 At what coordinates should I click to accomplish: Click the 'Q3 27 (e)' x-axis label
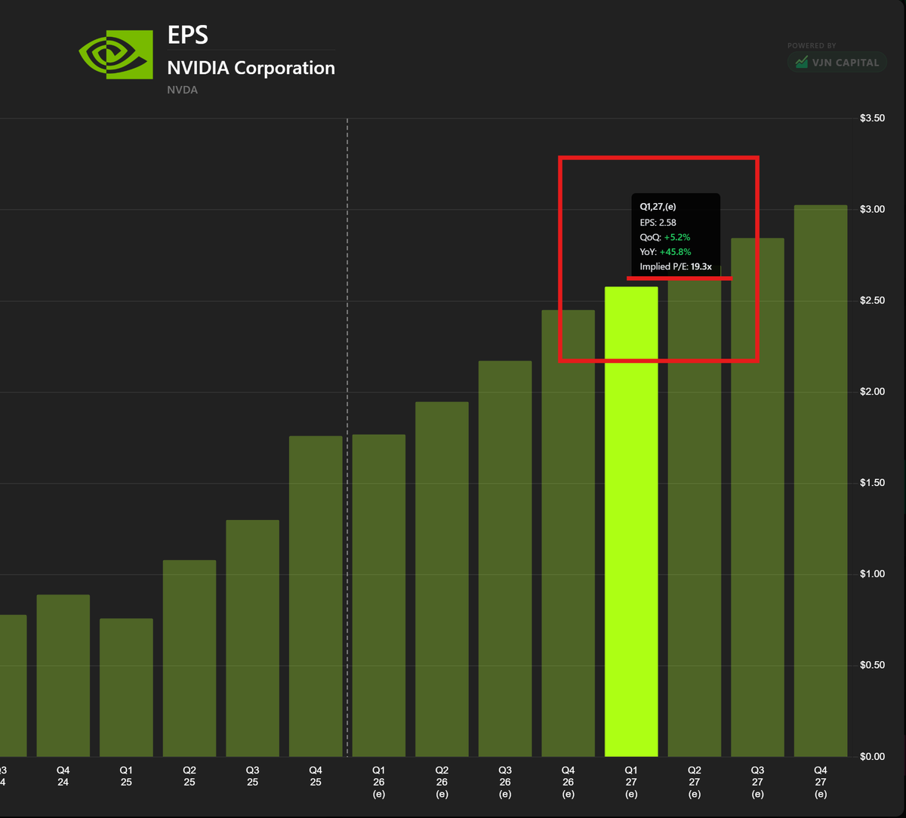(757, 783)
